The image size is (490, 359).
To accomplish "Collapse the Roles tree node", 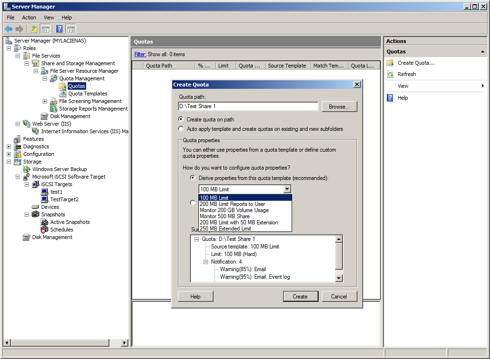I will [9, 48].
